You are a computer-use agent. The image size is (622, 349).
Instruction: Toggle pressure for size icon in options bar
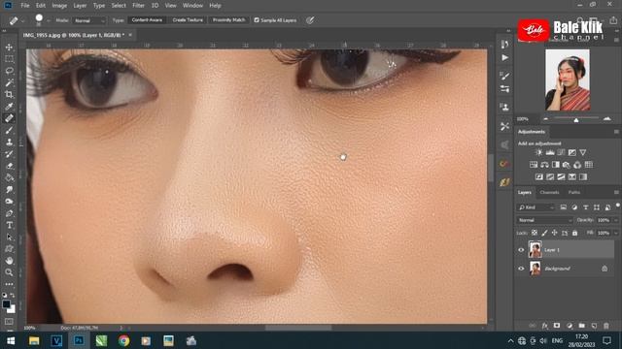310,20
